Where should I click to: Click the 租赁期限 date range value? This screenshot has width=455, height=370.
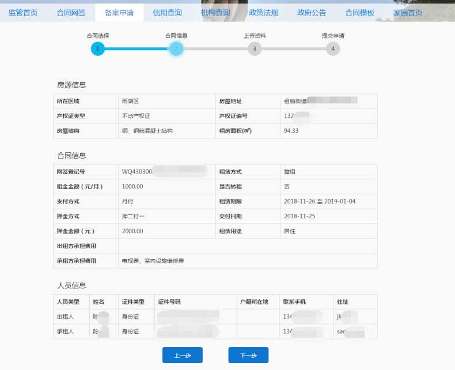(320, 202)
